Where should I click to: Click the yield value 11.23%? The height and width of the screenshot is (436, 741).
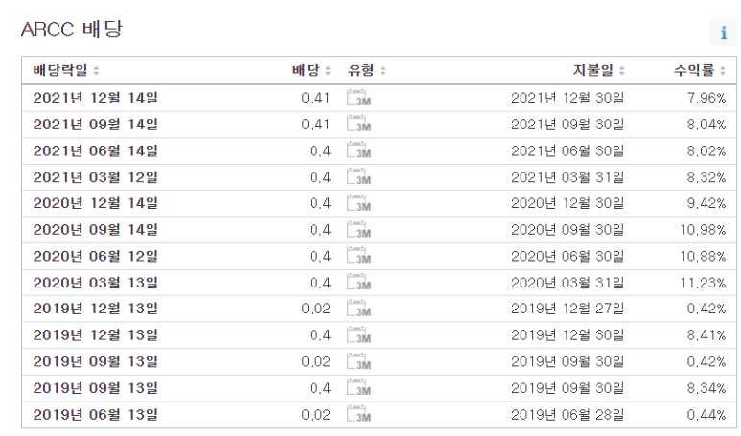point(703,283)
